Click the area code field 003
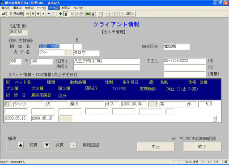Screen dimensions: 229x165 (x=15, y=61)
